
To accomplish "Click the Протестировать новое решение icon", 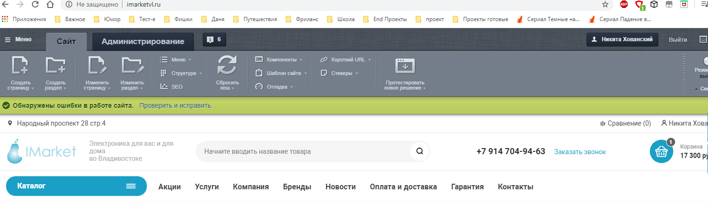I will 404,66.
